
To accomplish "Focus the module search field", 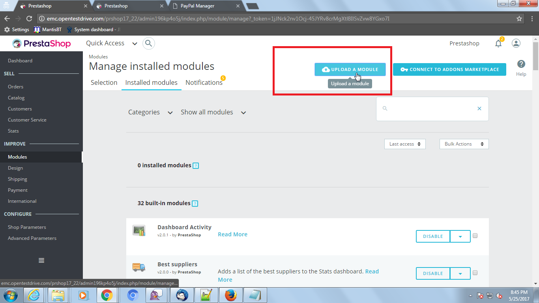I will click(x=432, y=108).
